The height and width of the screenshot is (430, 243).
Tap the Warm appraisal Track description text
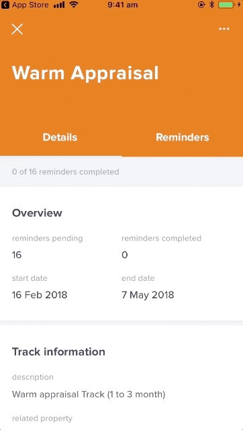89,394
